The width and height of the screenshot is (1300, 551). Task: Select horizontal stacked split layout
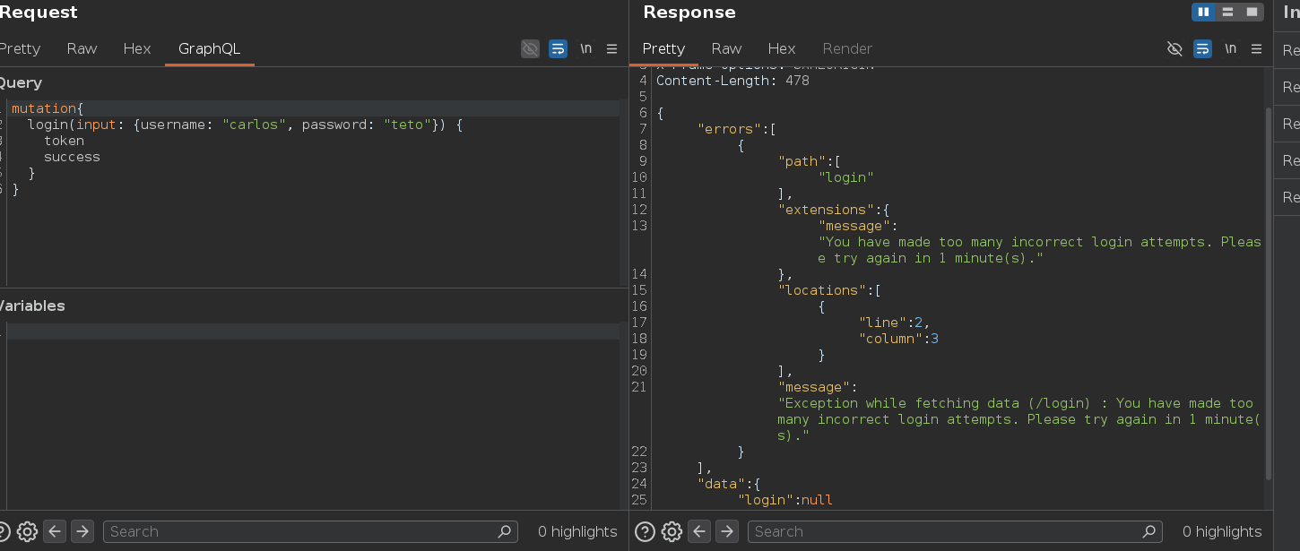tap(1227, 12)
